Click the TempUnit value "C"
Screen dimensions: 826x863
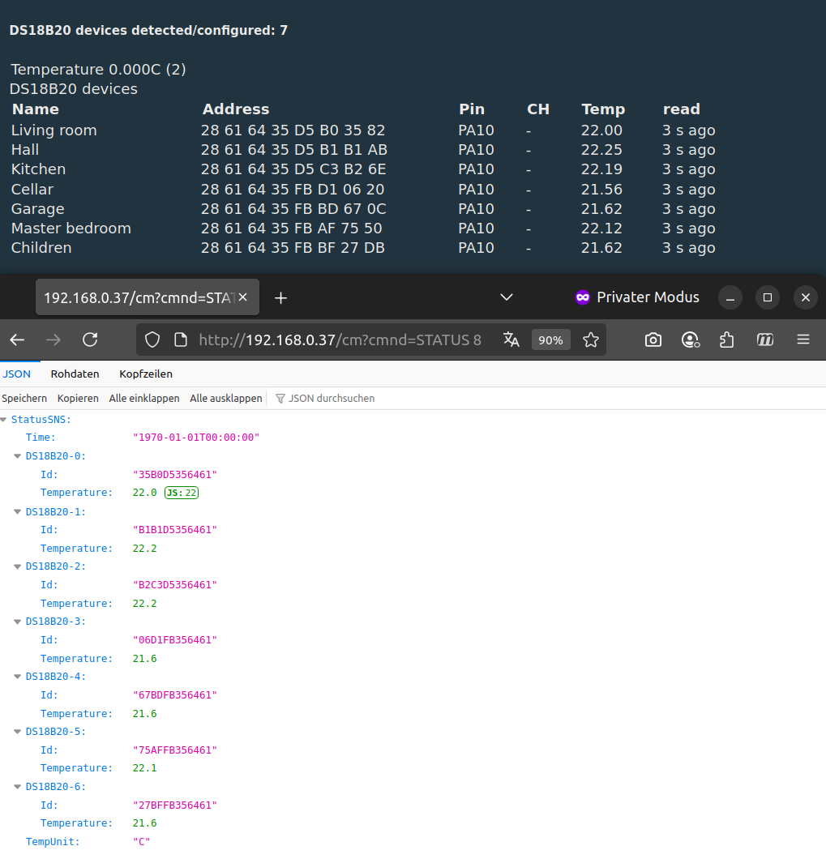(142, 842)
